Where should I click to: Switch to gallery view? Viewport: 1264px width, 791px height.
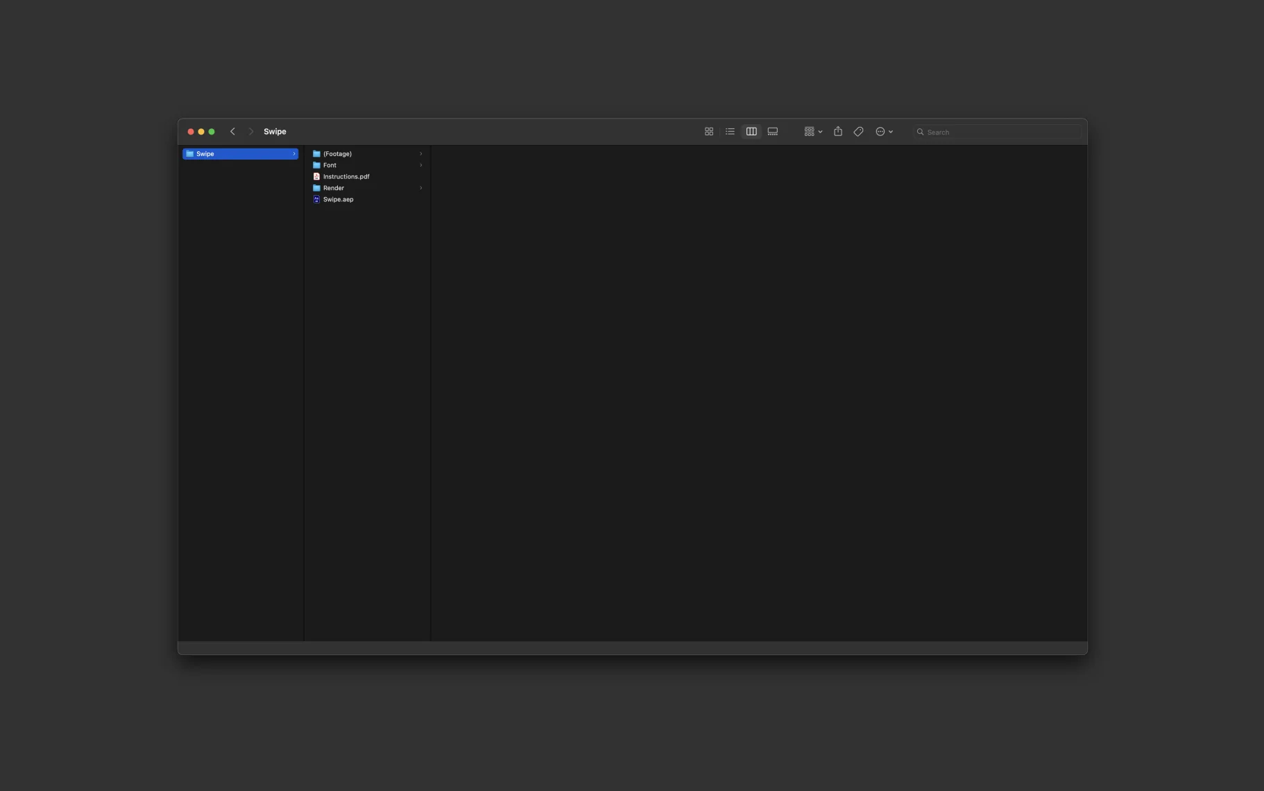click(772, 132)
